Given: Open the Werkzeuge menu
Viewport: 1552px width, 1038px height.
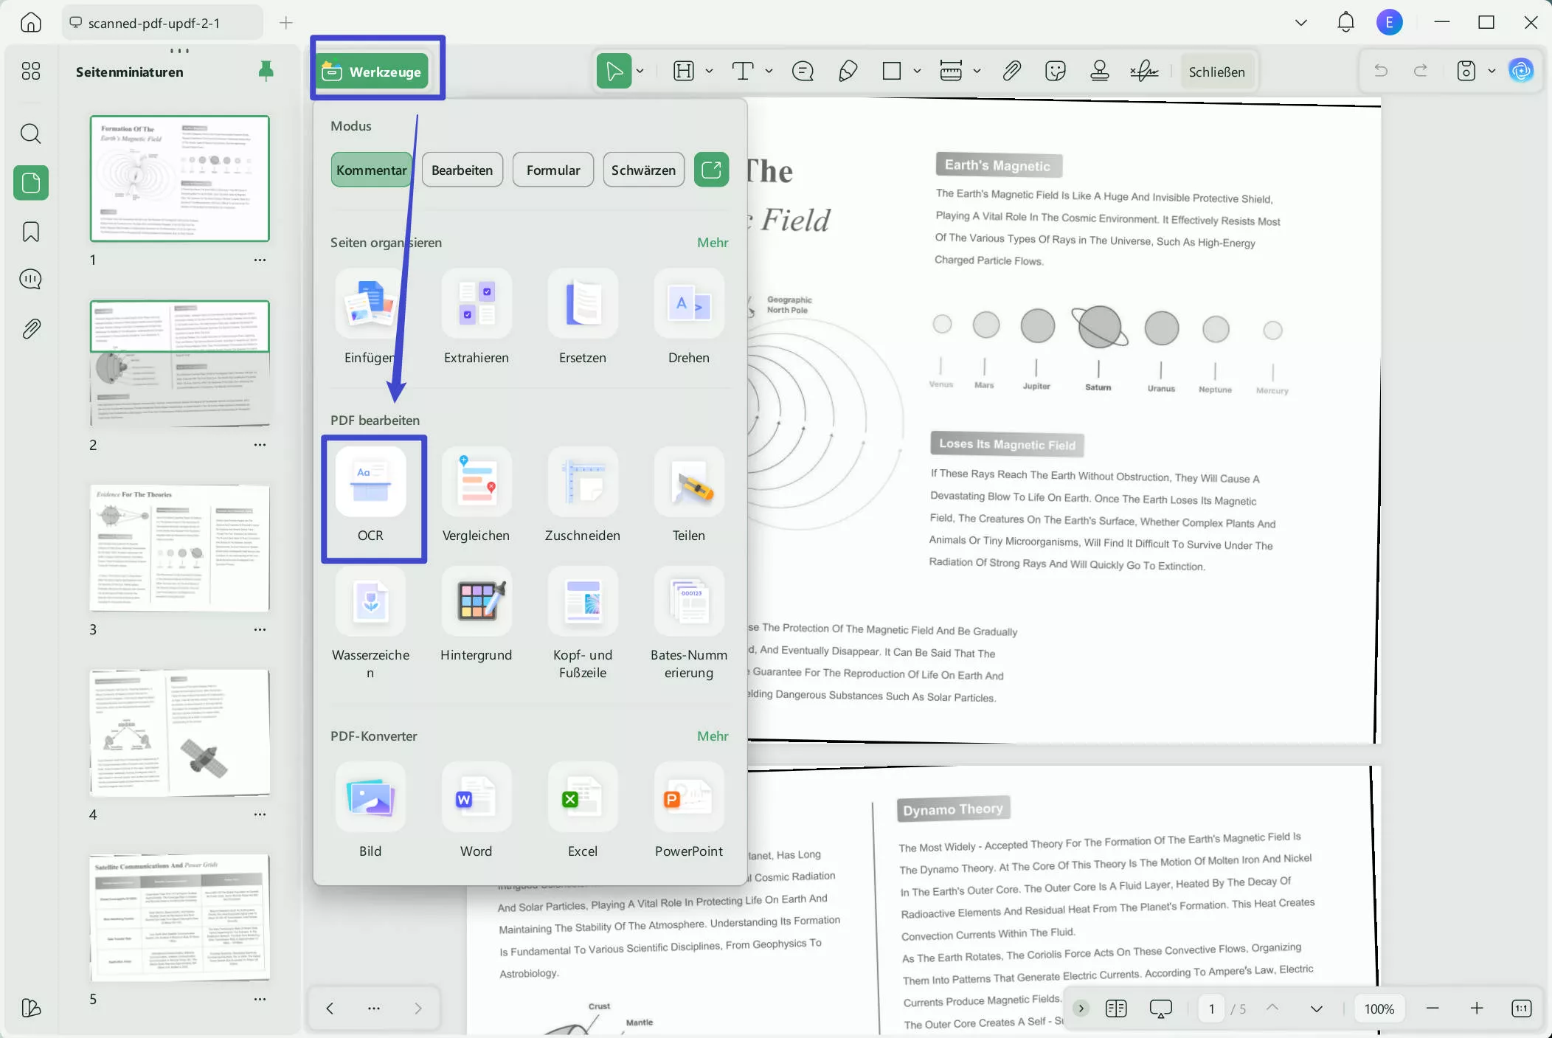Looking at the screenshot, I should [x=373, y=72].
